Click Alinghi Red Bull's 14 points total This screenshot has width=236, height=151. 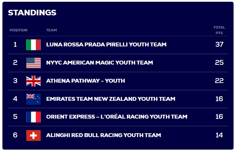[219, 135]
